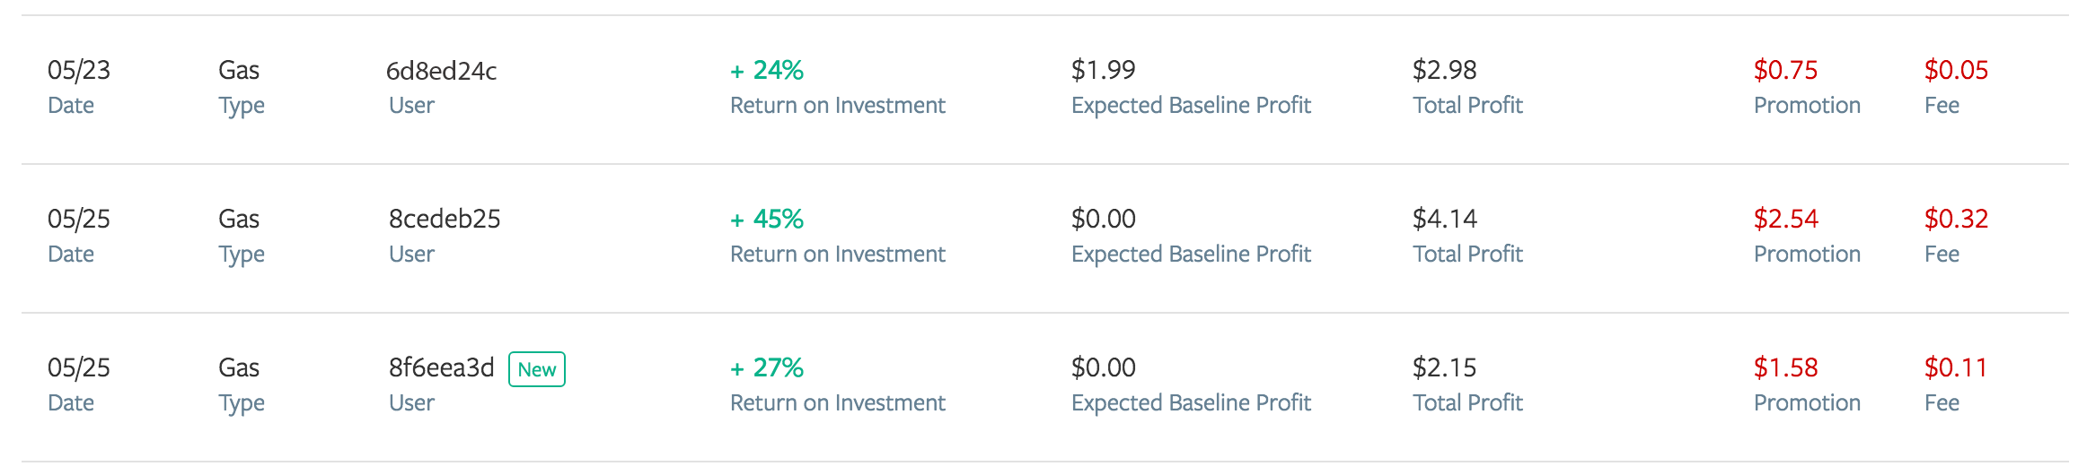Click the New badge next to user 8f6eea3d
This screenshot has width=2087, height=475.
pos(537,369)
